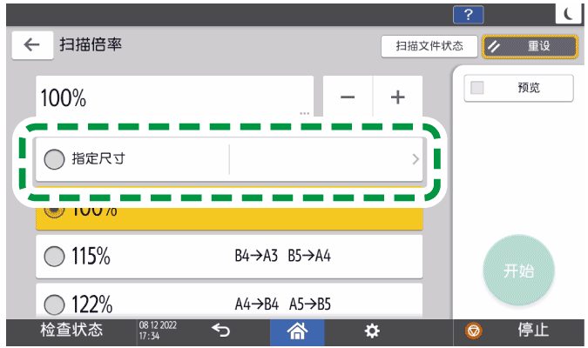Click the 100% ratio input field

coord(174,97)
